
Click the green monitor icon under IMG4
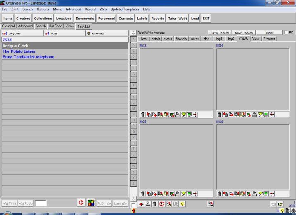coord(266,114)
